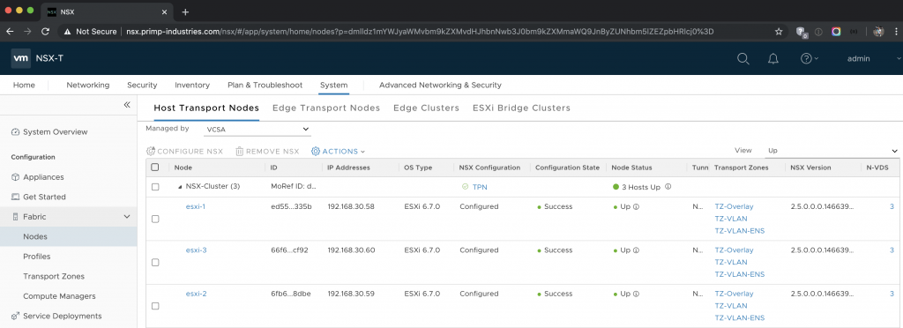Click the Actions gear icon
This screenshot has width=903, height=328.
316,152
